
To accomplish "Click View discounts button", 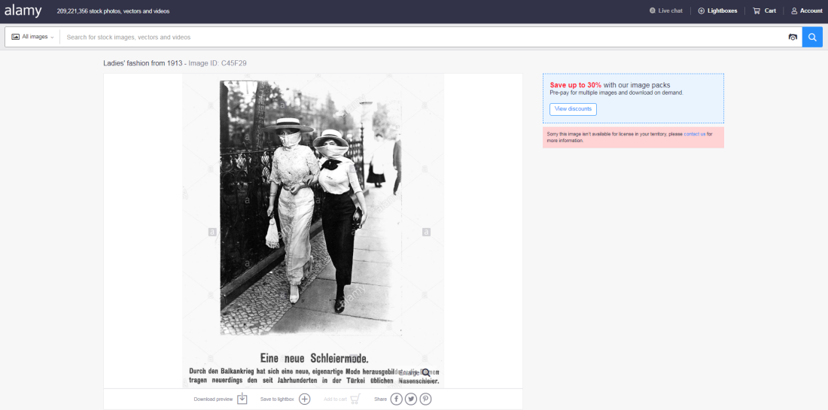I will click(x=573, y=109).
